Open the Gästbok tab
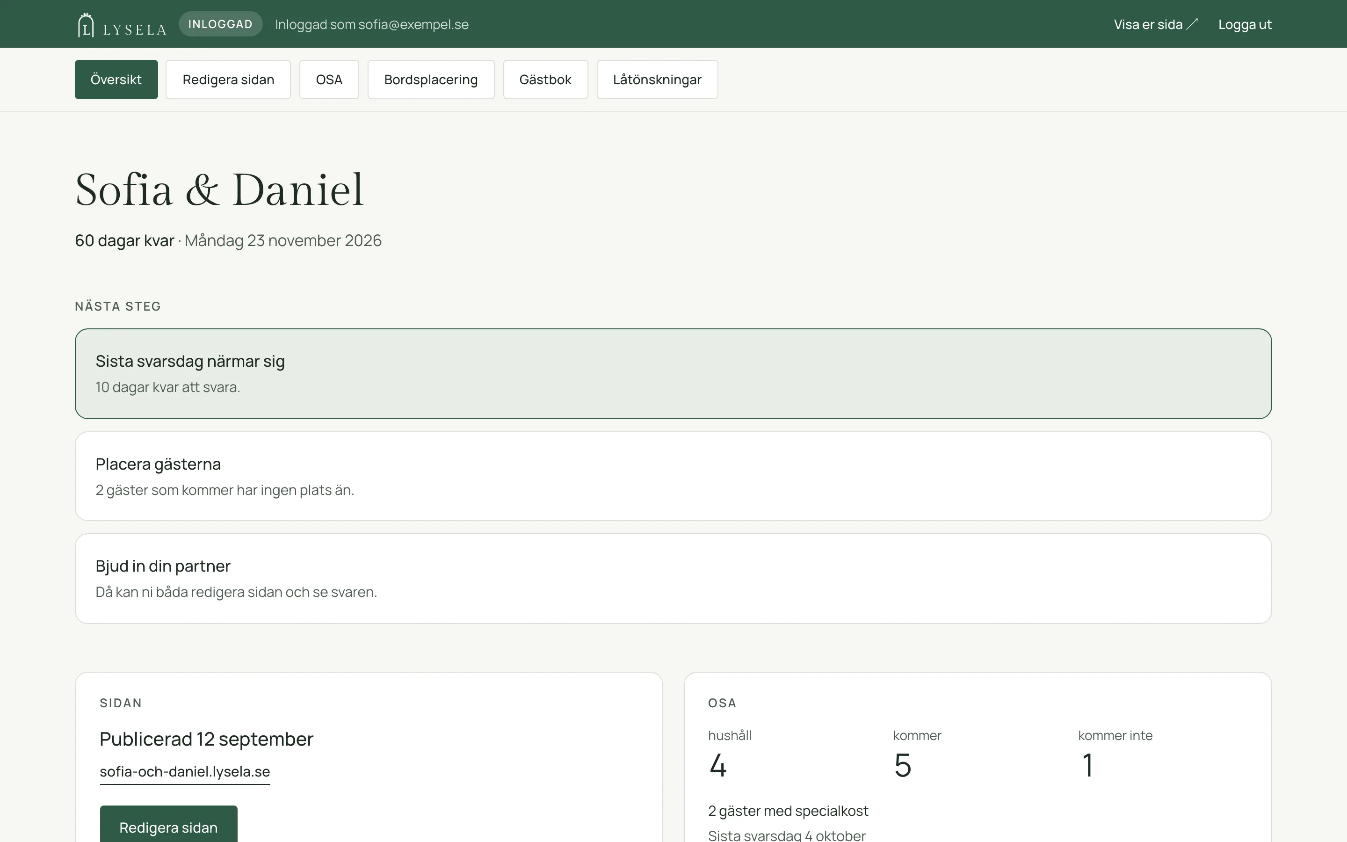The height and width of the screenshot is (842, 1347). pos(545,80)
